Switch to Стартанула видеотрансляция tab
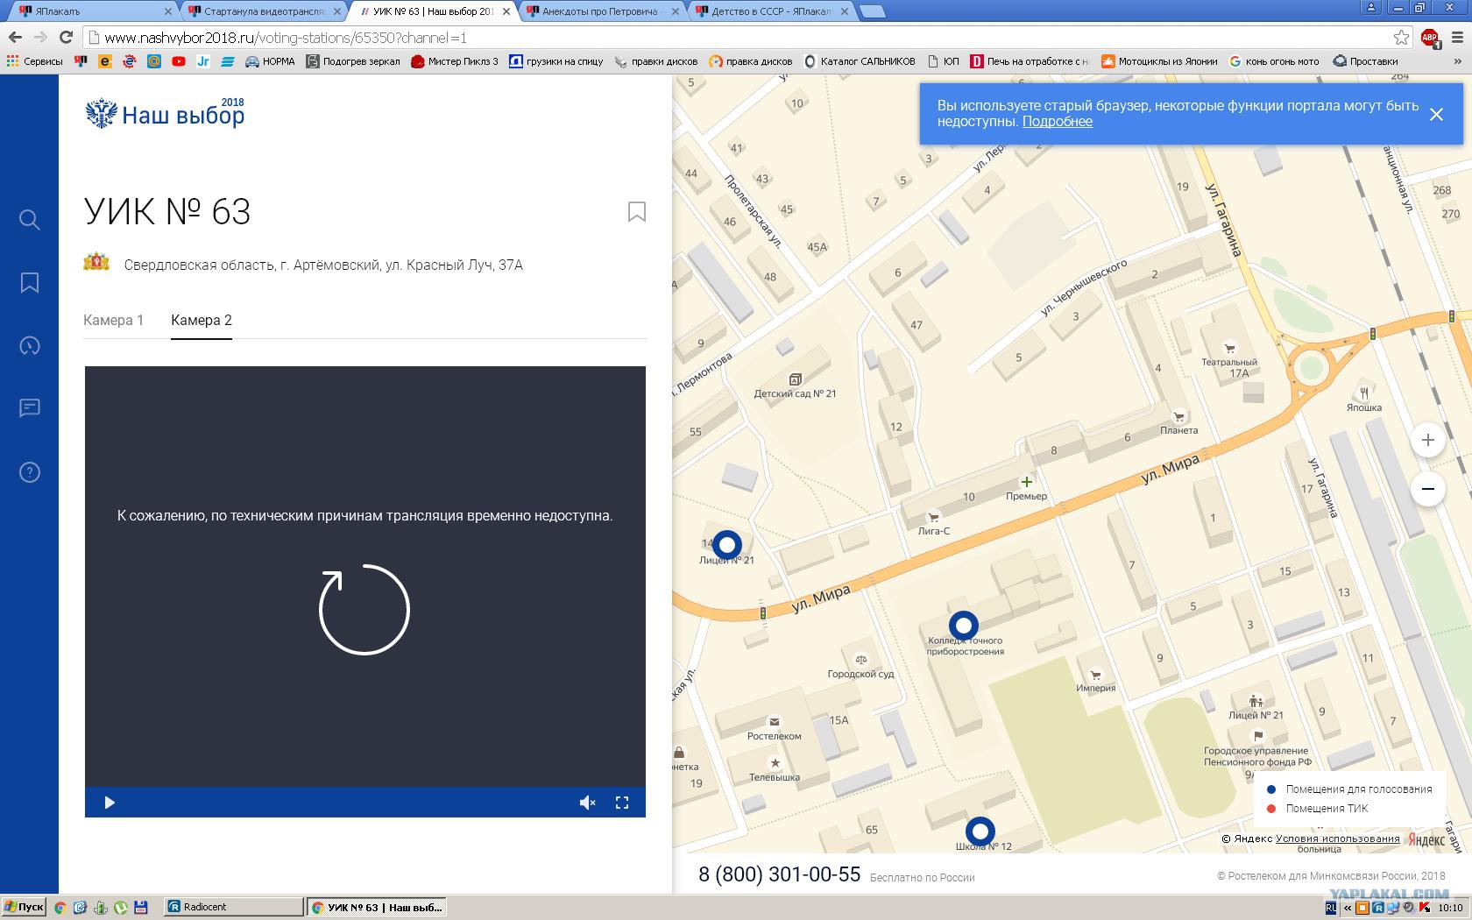 [x=263, y=11]
